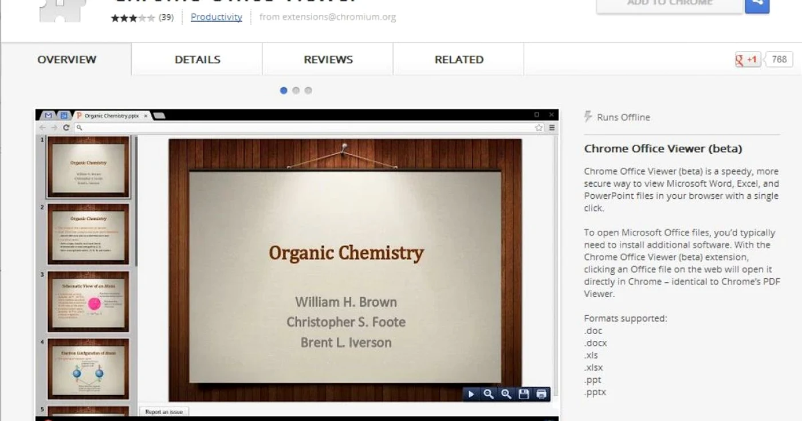Click the new tab button in screenshot

[159, 116]
